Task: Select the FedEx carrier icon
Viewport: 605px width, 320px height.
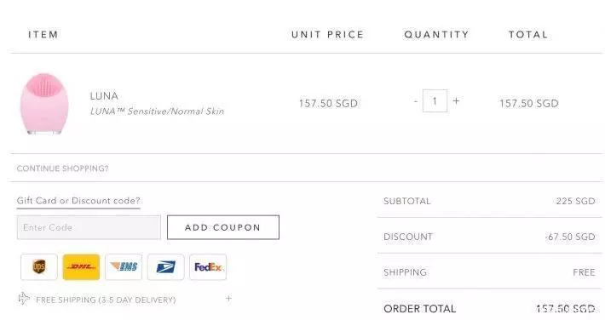Action: click(x=208, y=266)
